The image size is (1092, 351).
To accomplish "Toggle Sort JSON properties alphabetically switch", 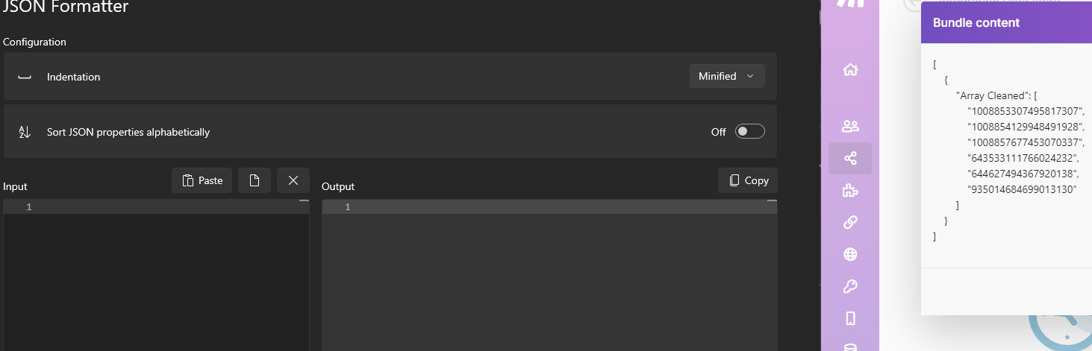I will pos(749,132).
